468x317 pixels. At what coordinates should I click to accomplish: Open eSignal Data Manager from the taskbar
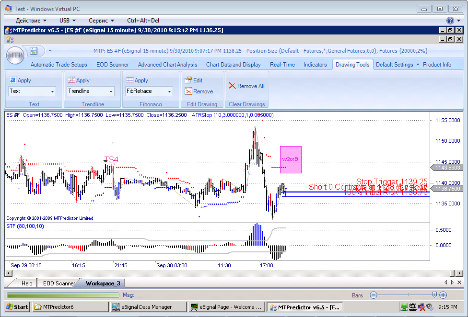(x=148, y=307)
